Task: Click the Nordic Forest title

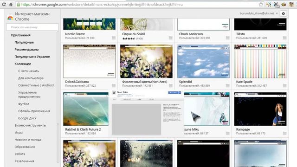Action: pos(75,34)
